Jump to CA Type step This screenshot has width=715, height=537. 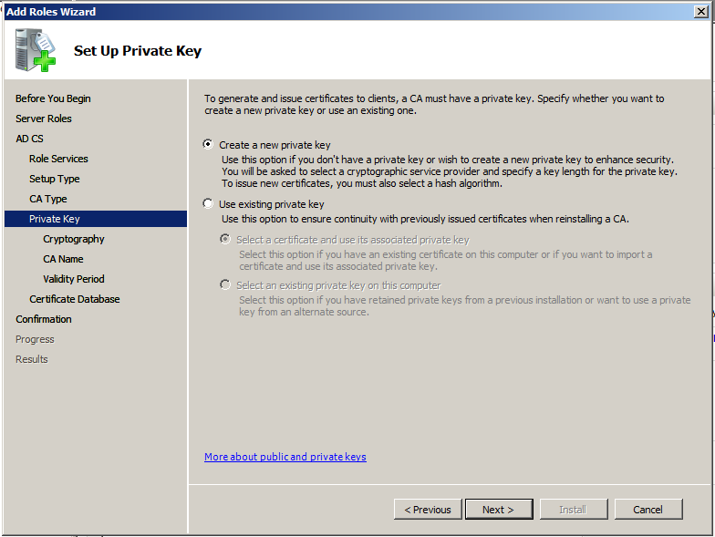48,199
